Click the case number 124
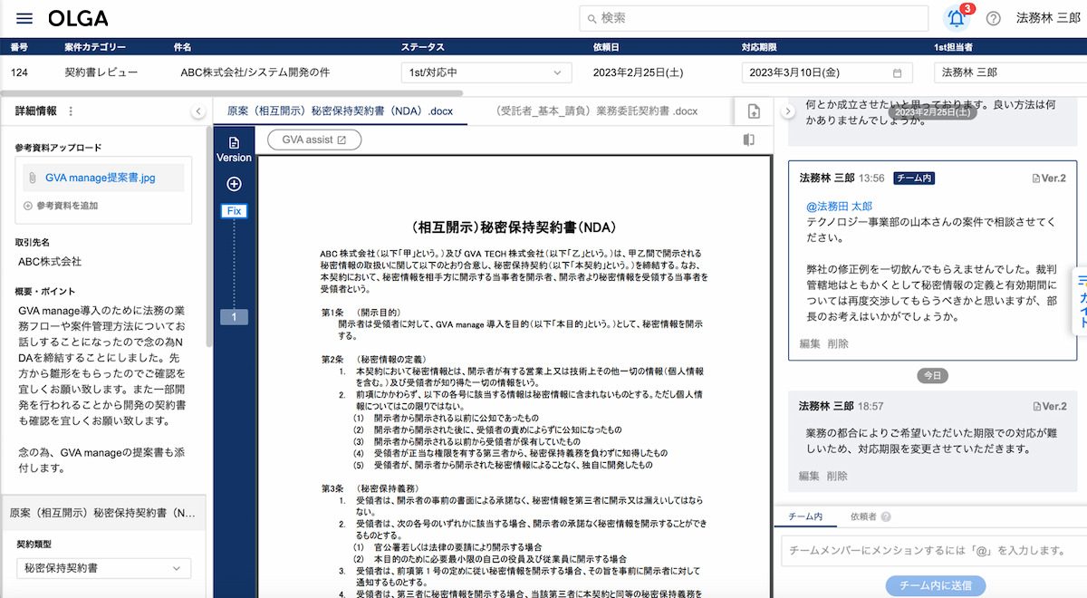This screenshot has width=1087, height=598. (19, 72)
